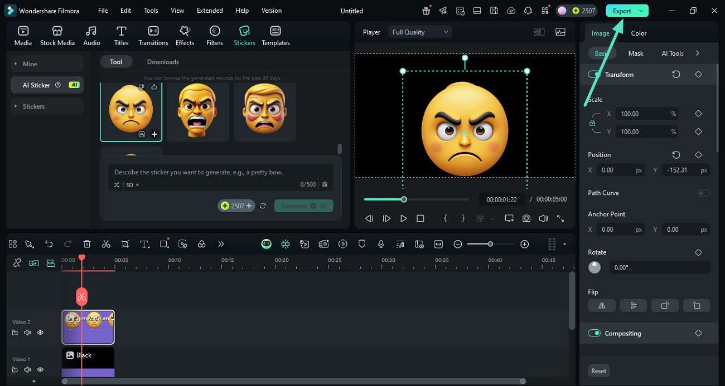
Task: Click the mark-out curly brace icon
Action: (462, 219)
